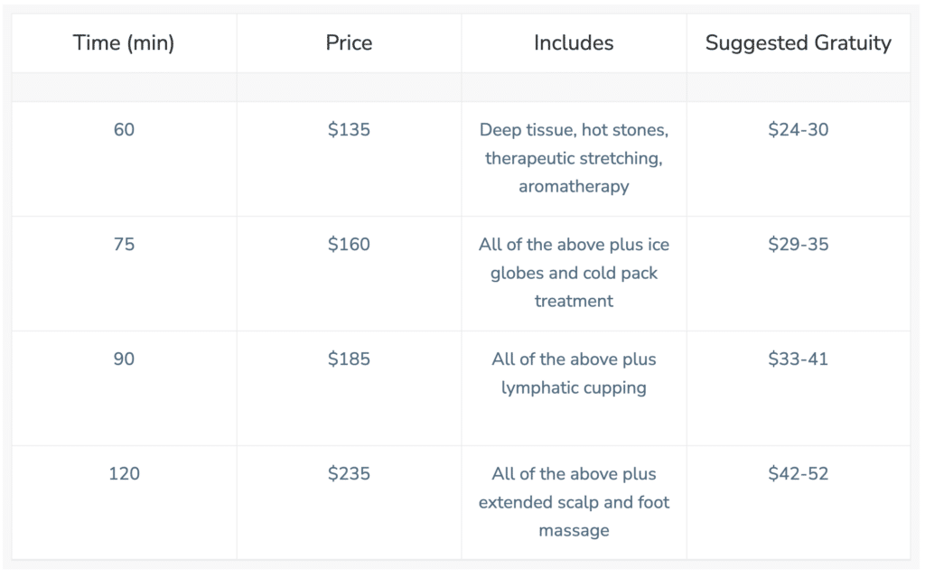Click the Price column header
925x578 pixels.
349,43
